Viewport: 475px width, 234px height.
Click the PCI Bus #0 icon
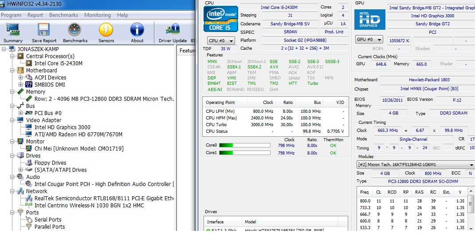pos(29,113)
